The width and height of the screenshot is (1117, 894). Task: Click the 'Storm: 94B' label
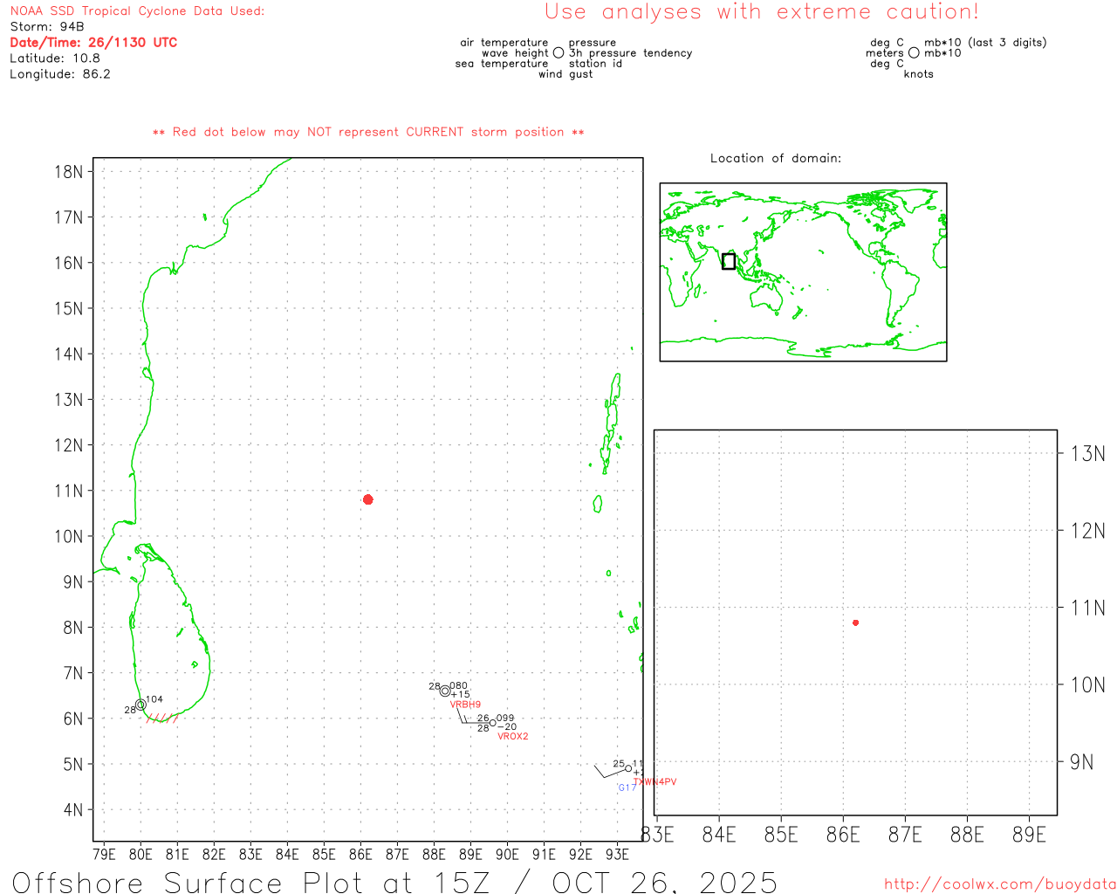click(47, 26)
